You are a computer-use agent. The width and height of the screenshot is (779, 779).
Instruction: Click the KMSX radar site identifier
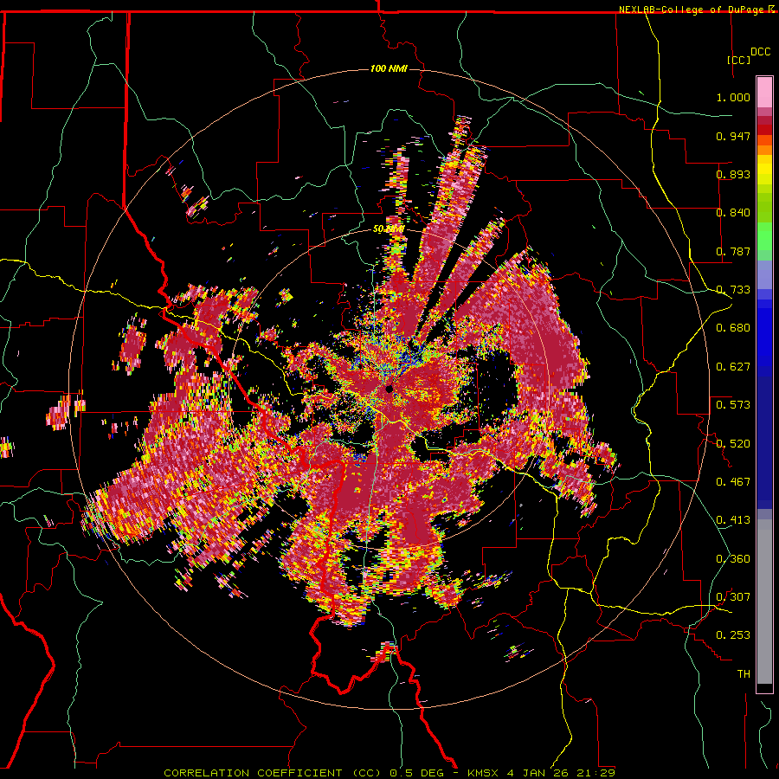point(485,773)
